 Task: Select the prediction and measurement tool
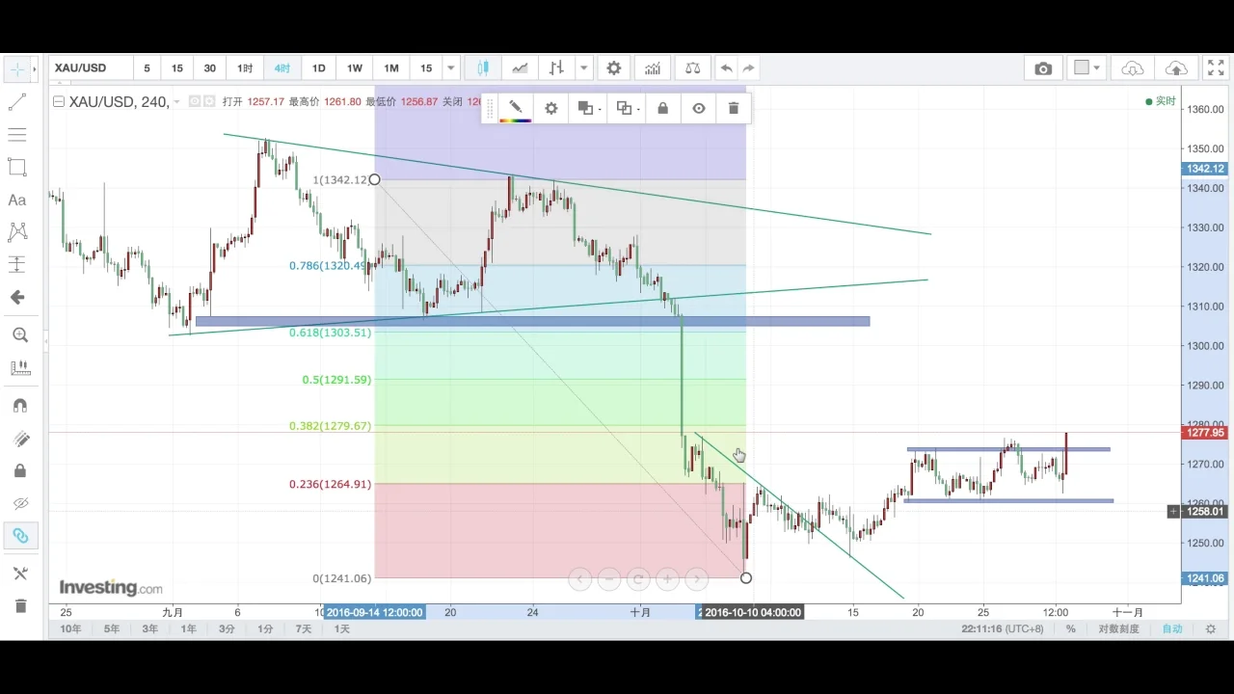[17, 264]
